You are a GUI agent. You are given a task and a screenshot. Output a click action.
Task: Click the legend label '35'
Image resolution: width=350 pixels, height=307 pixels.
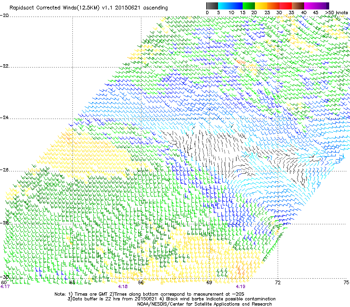point(291,12)
